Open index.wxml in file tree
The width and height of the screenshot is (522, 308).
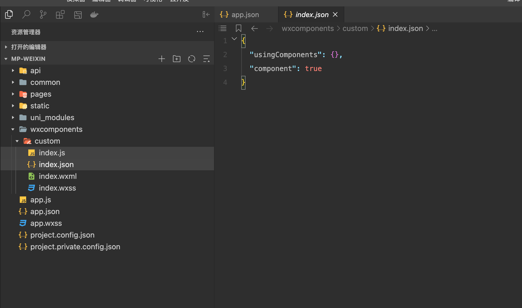pos(58,176)
